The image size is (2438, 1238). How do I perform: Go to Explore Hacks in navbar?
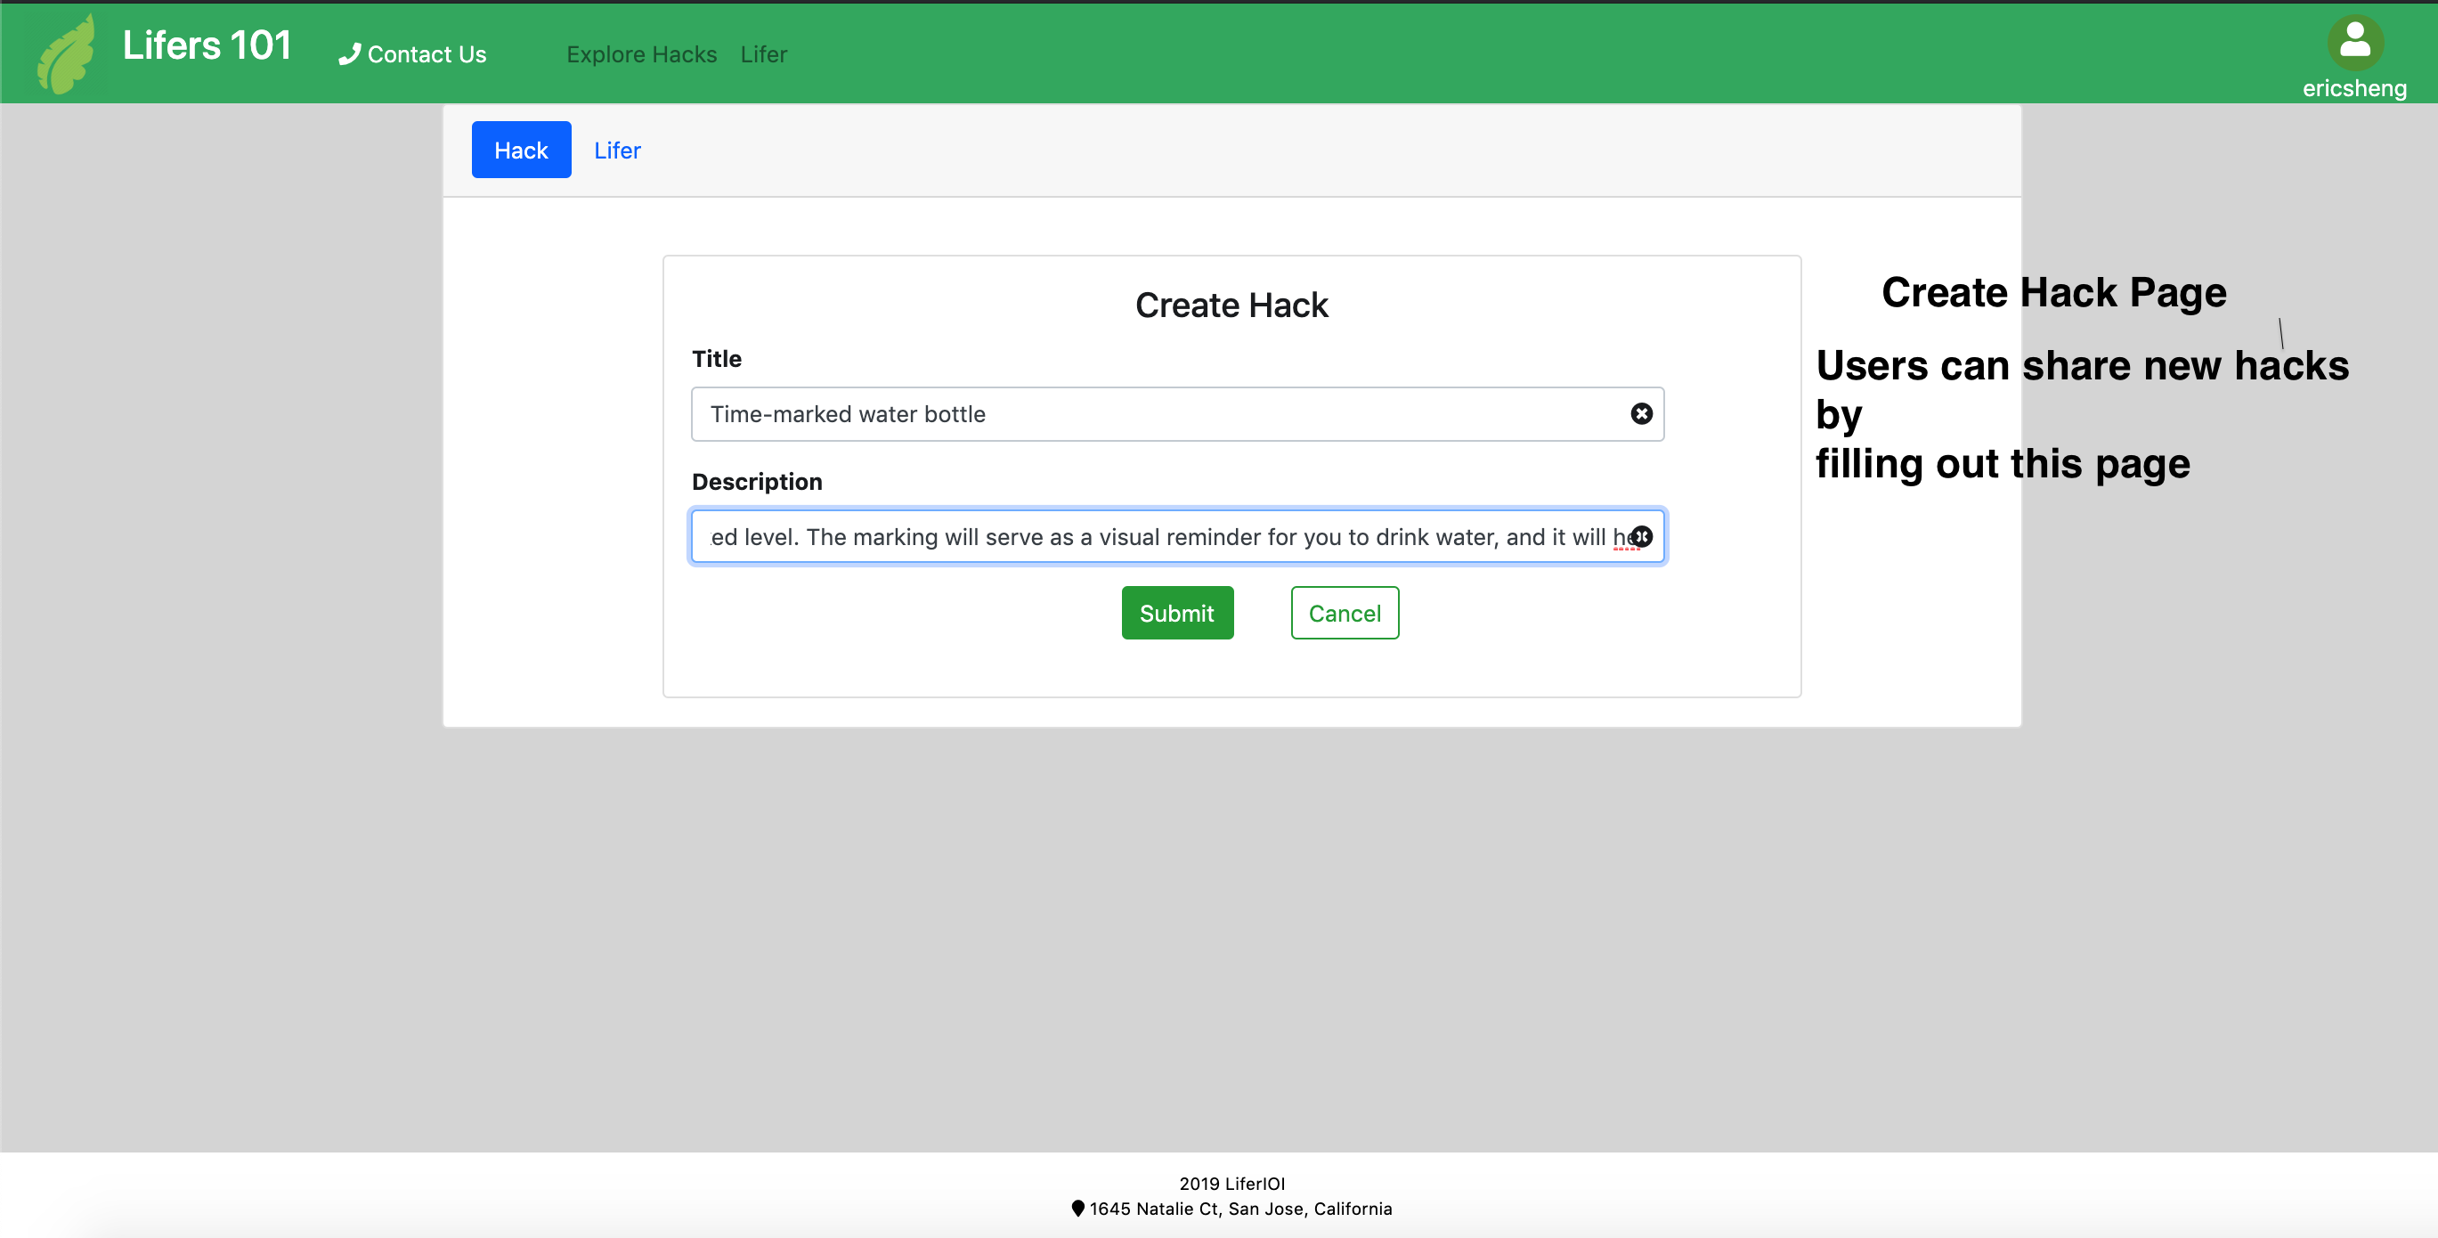click(x=641, y=55)
